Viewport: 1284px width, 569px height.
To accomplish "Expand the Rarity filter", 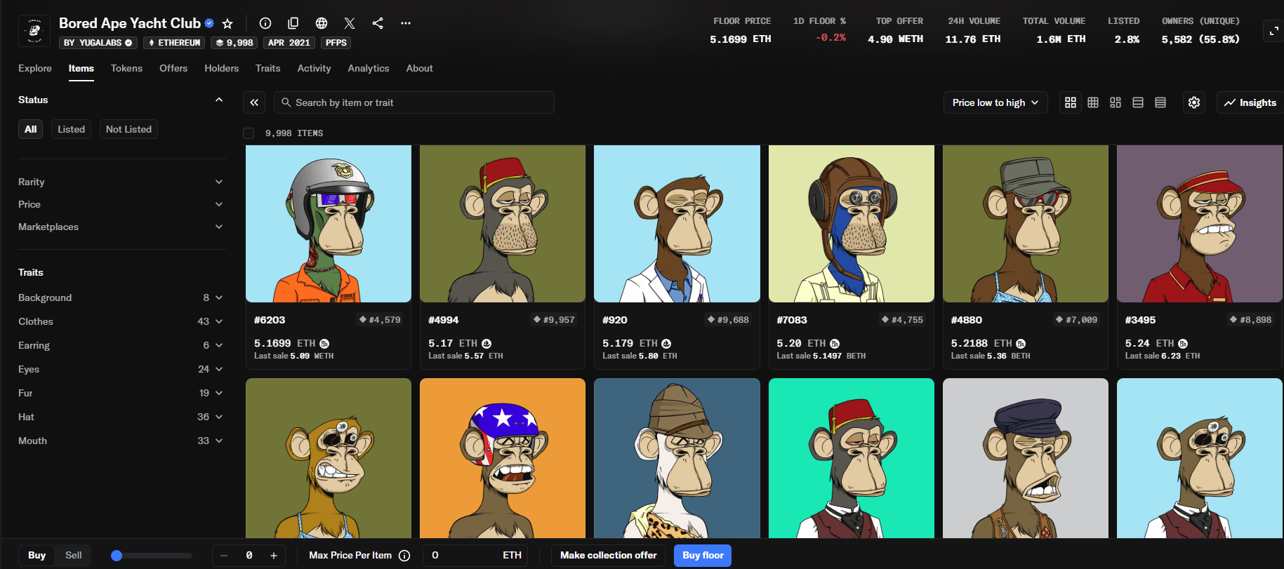I will tap(121, 182).
